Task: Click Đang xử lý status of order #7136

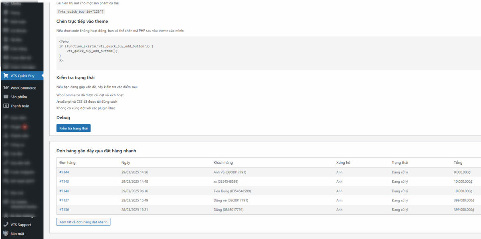Action: (400, 209)
